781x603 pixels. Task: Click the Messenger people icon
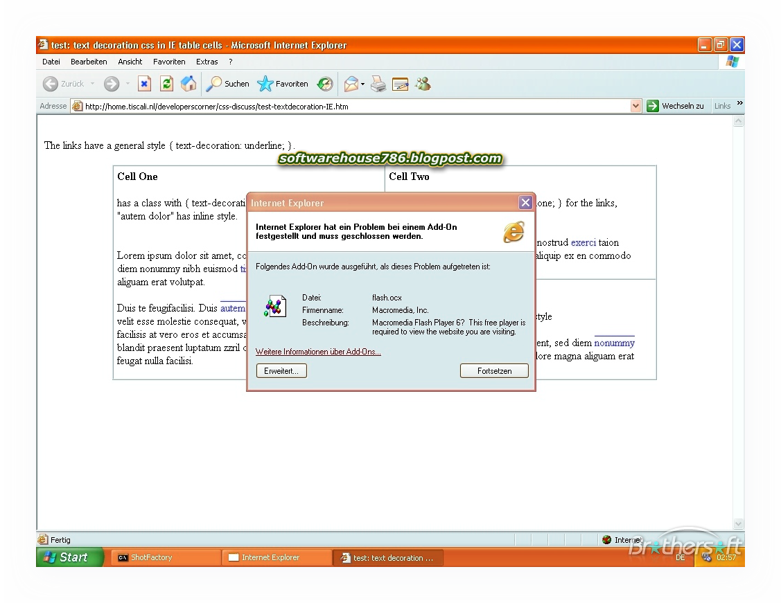(x=423, y=84)
